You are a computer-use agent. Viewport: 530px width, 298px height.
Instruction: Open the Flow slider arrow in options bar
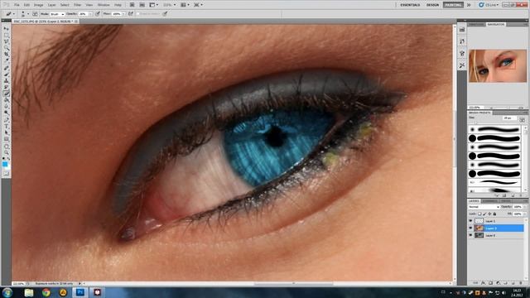coord(123,14)
